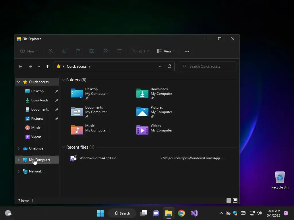Viewport: 294px width, 220px height.
Task: Open the See more ellipsis menu
Action: point(187,51)
